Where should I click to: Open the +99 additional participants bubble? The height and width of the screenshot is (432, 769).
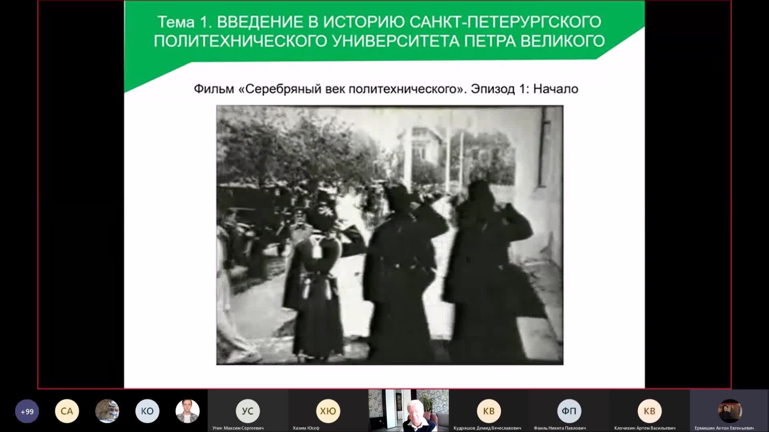(27, 411)
